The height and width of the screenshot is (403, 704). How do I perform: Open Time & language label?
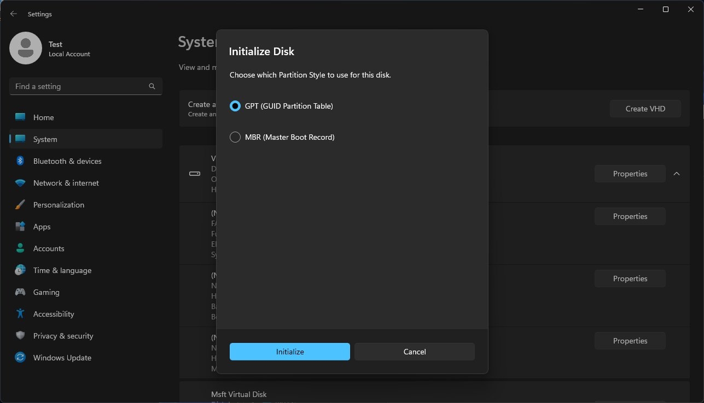[62, 270]
